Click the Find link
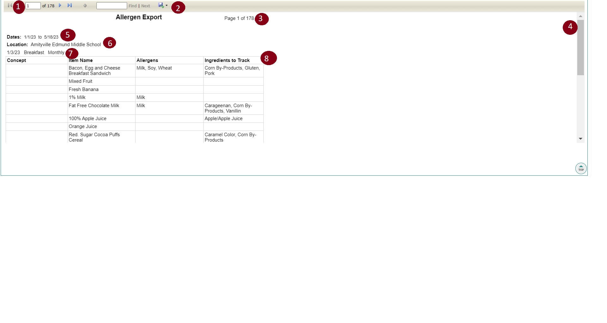607x323 pixels. (132, 6)
